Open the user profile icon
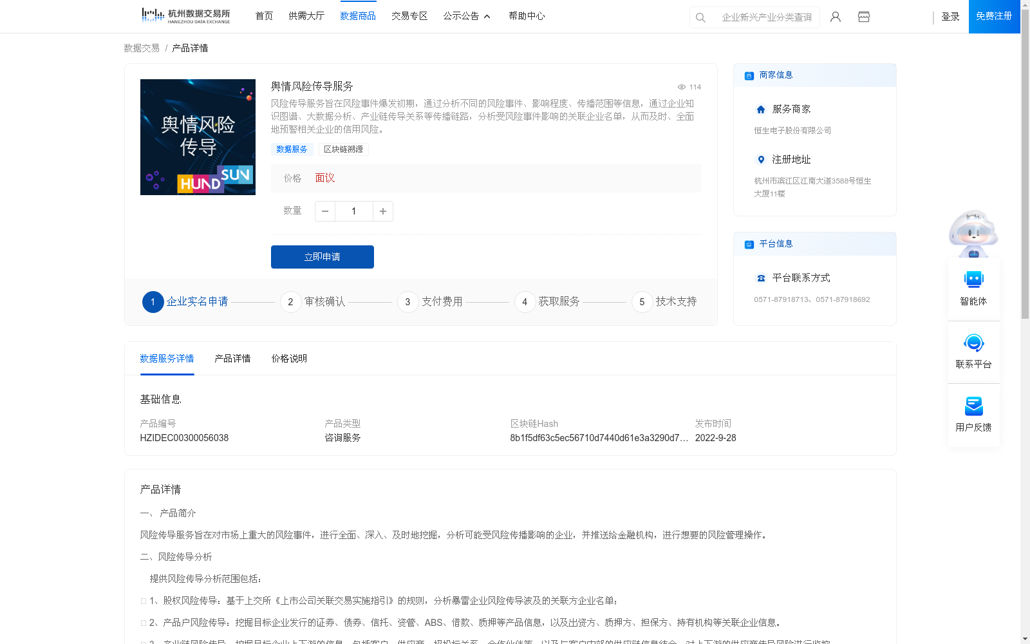Screen dimensions: 1030x644 point(836,17)
